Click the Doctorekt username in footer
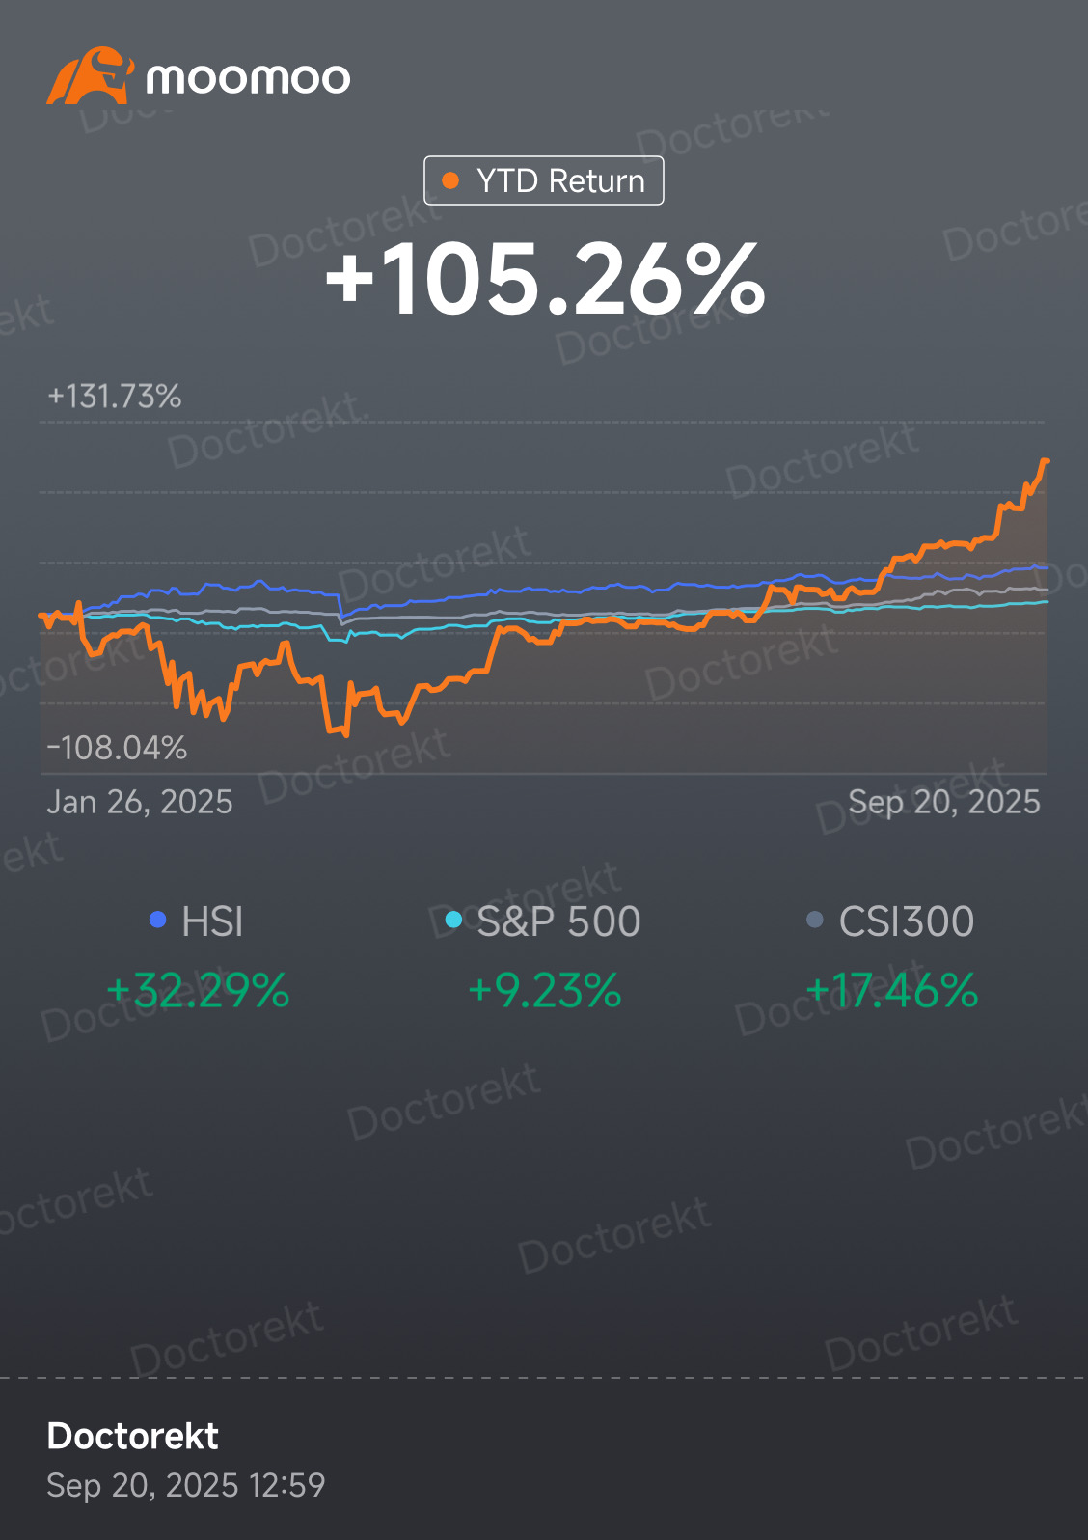 pos(133,1437)
